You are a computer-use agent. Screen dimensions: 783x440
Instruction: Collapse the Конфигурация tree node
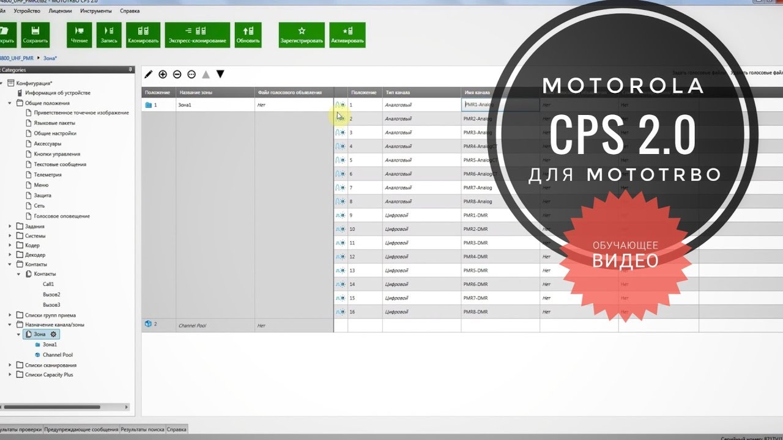(2, 82)
